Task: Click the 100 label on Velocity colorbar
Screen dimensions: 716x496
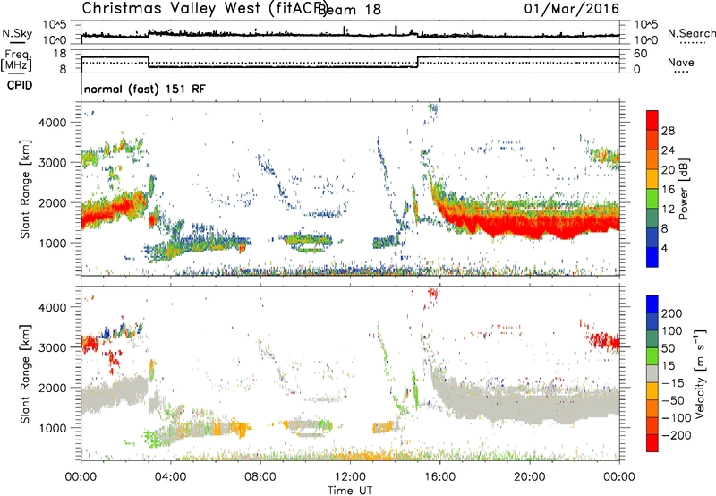Action: pos(672,331)
